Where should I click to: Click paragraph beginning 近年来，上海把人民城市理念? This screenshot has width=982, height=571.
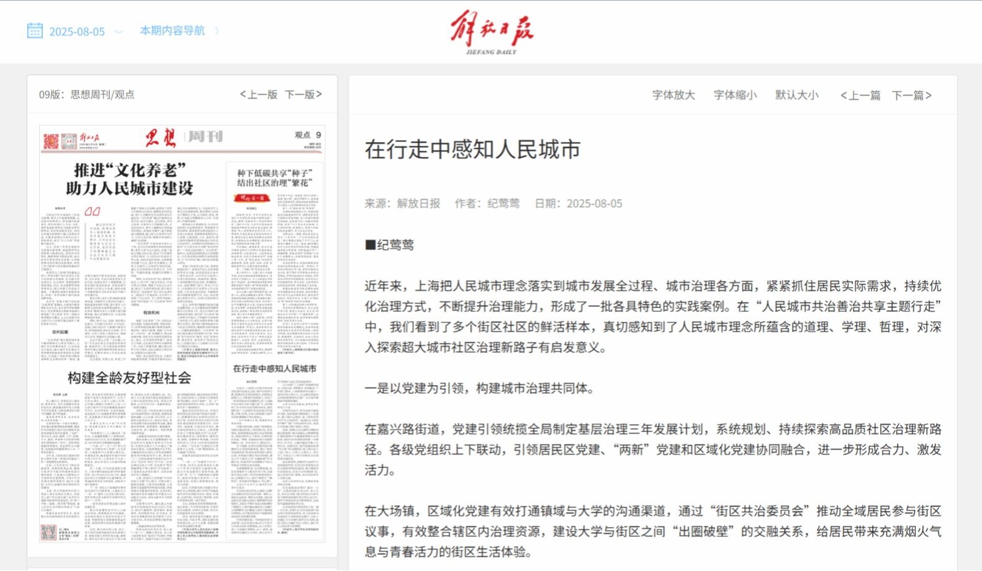[653, 316]
